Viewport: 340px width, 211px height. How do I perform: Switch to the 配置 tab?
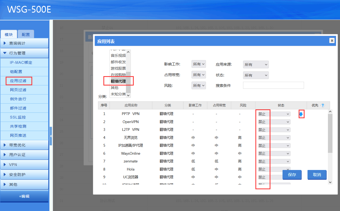[x=26, y=34]
